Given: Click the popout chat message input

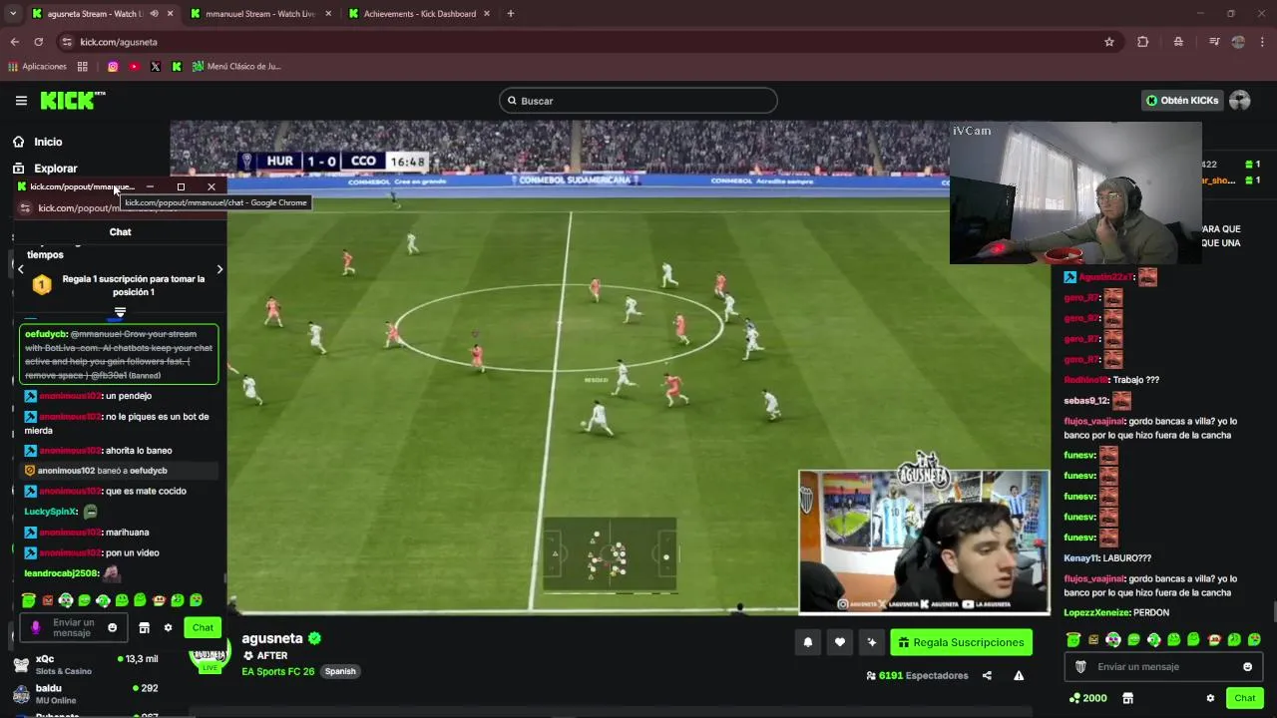Looking at the screenshot, I should tap(75, 628).
